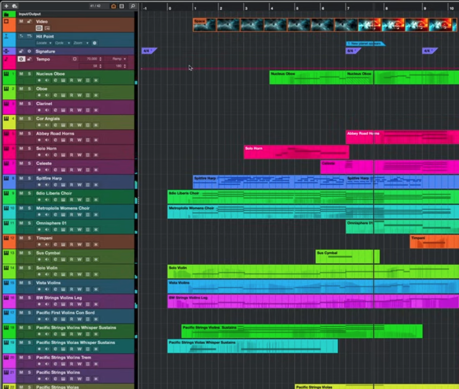Click the Signature track settings gear icon
Viewport: 459px width, 389px height.
[29, 51]
